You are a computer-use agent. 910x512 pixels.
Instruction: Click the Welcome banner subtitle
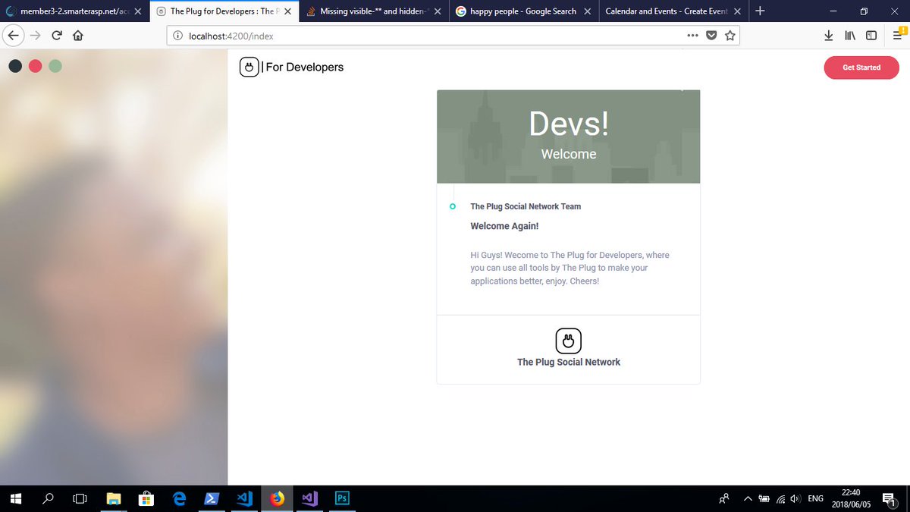tap(569, 154)
